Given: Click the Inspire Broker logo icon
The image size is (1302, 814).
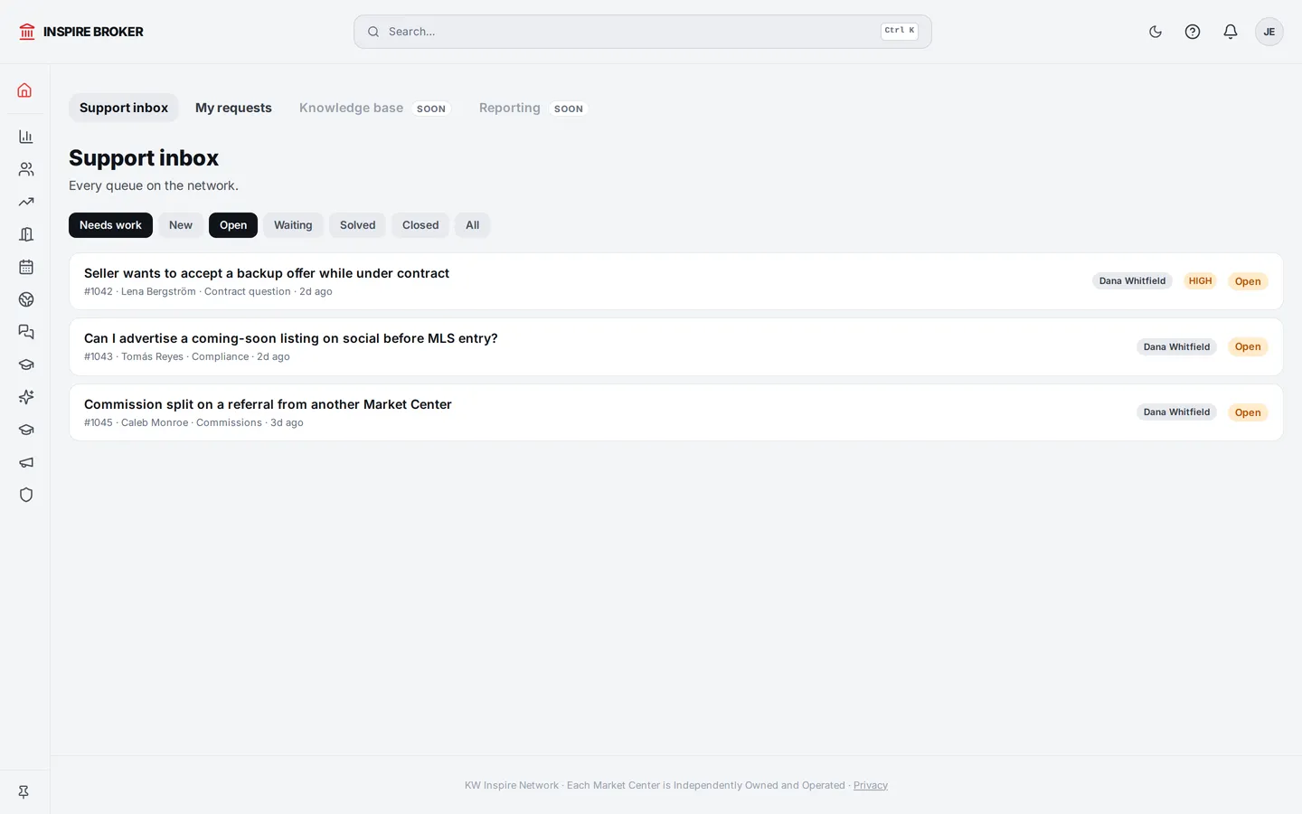Looking at the screenshot, I should coord(27,32).
